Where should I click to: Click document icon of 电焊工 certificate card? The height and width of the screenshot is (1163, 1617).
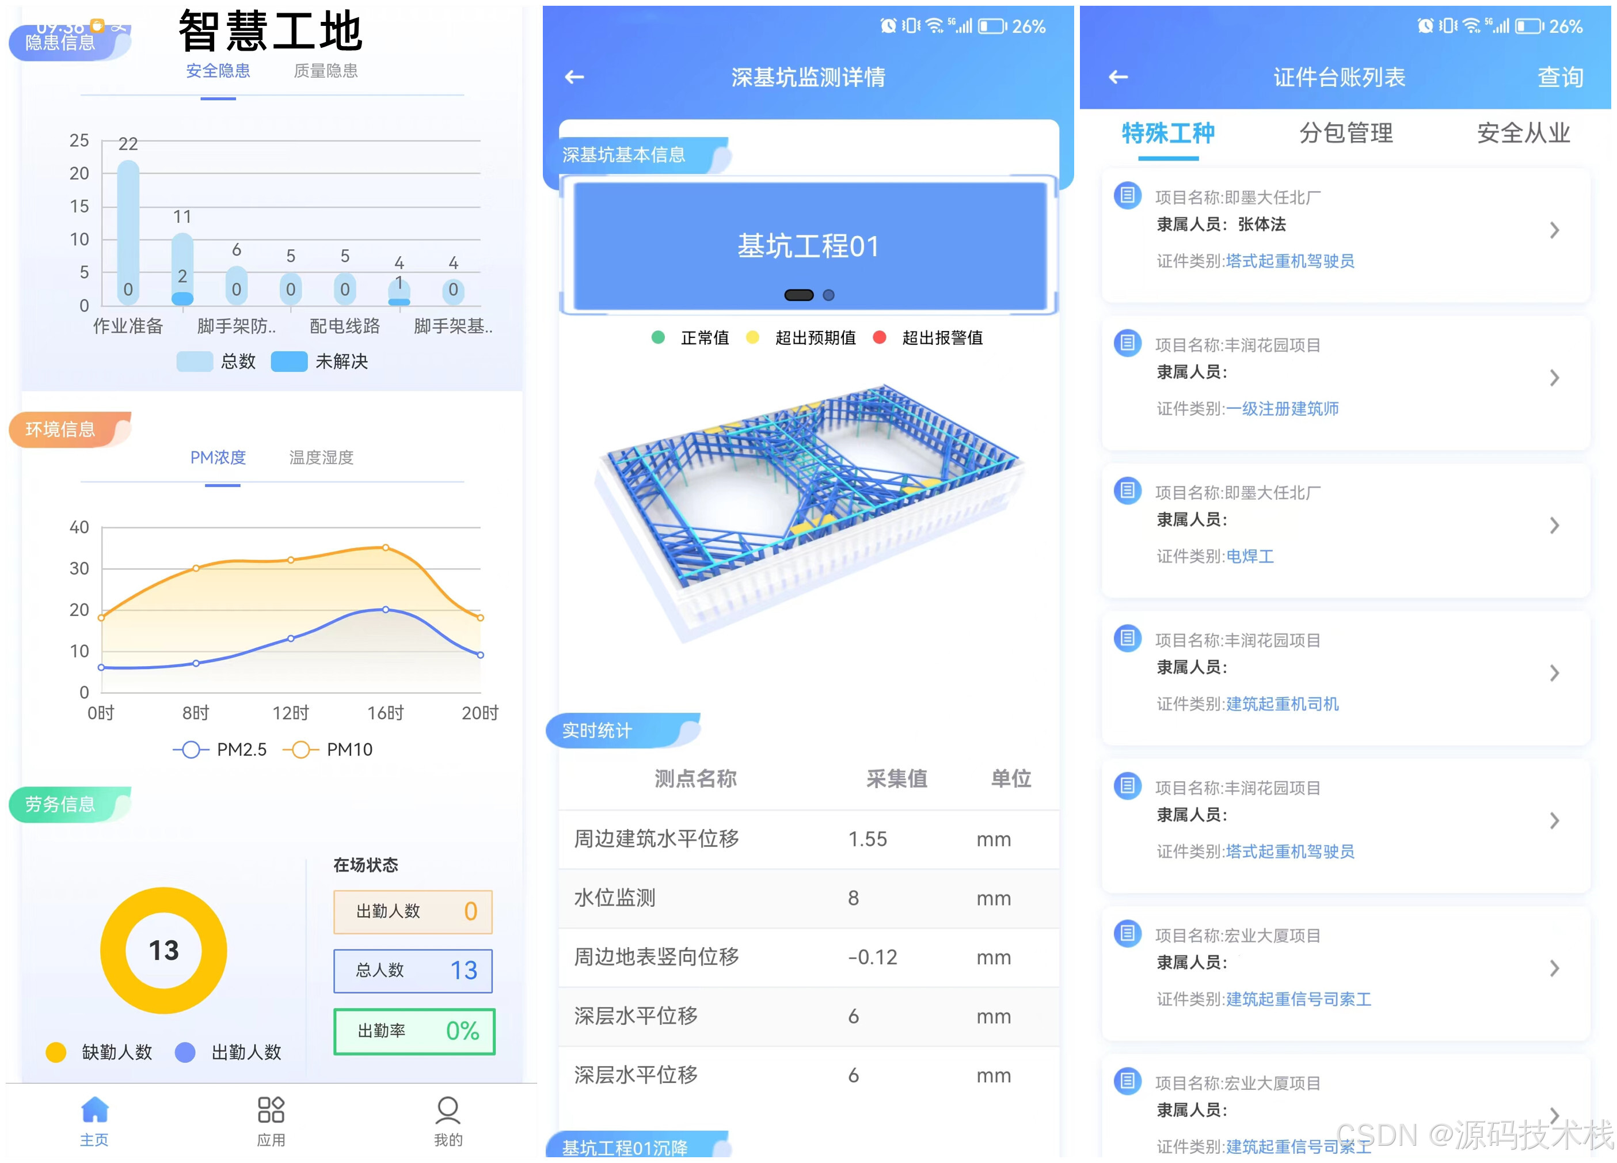pyautogui.click(x=1127, y=491)
